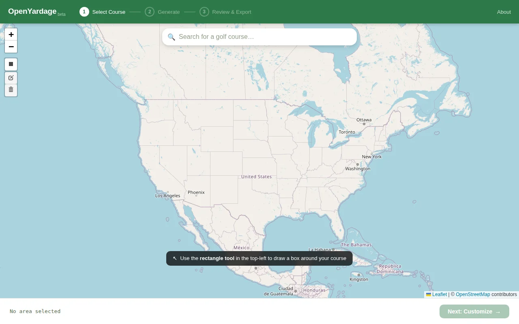Go to step 1 Select Course
Screen dimensions: 519x324
[103, 12]
